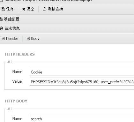Expand the 请求信息 section
Viewport: 134px width, 122px height.
click(67, 28)
